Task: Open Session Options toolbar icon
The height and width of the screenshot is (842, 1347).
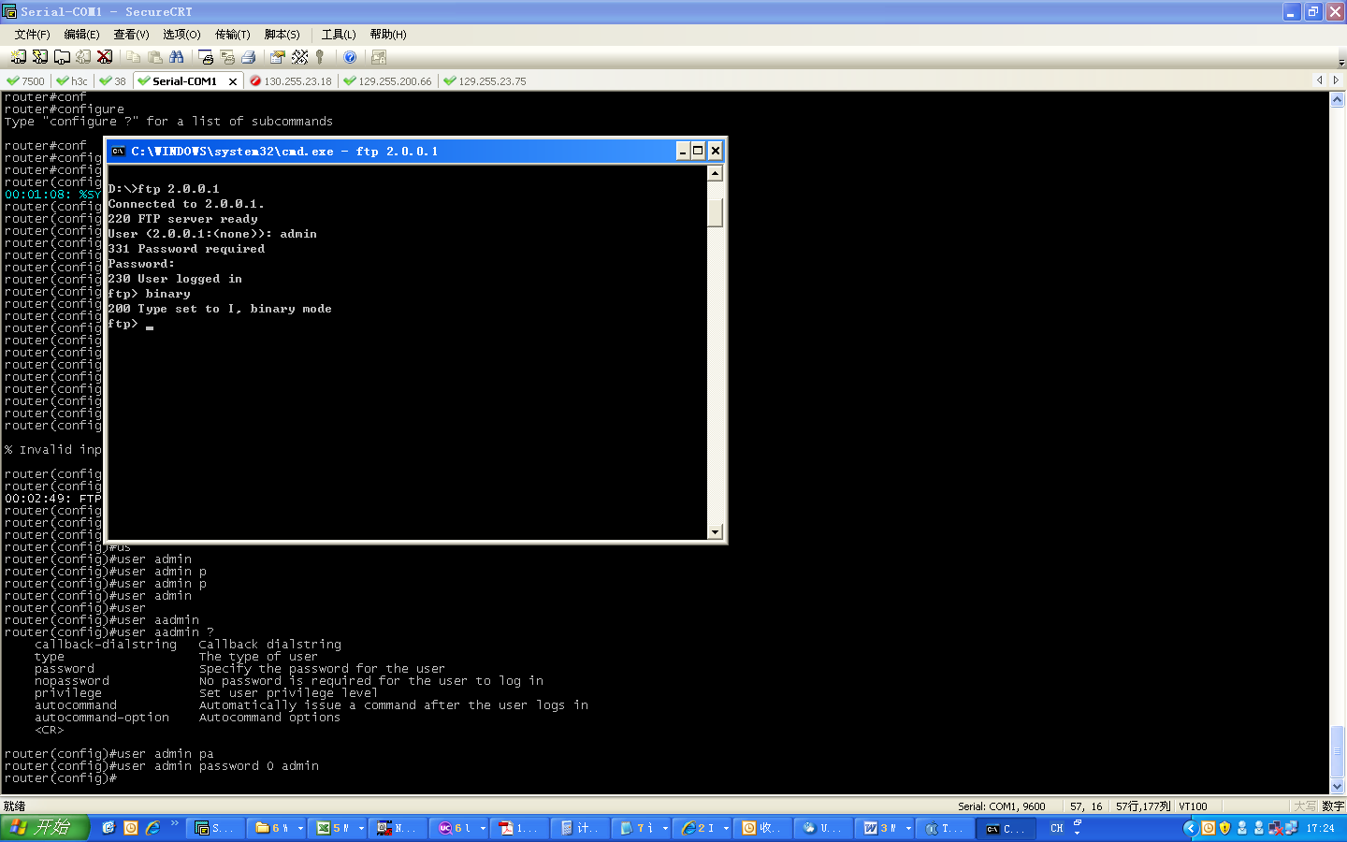Action: (x=278, y=57)
